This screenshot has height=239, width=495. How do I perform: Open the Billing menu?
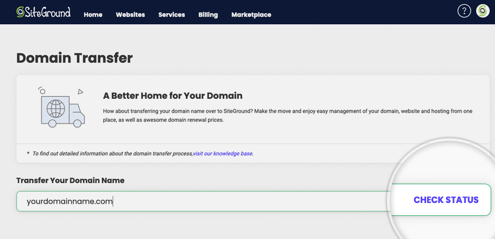tap(208, 15)
